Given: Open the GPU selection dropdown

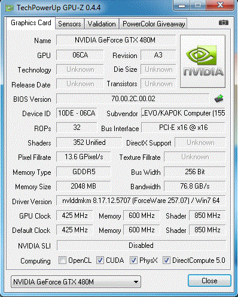Looking at the screenshot, I should tap(76, 282).
